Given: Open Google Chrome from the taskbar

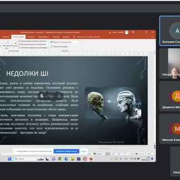Looking at the screenshot, I should click(x=60, y=159).
